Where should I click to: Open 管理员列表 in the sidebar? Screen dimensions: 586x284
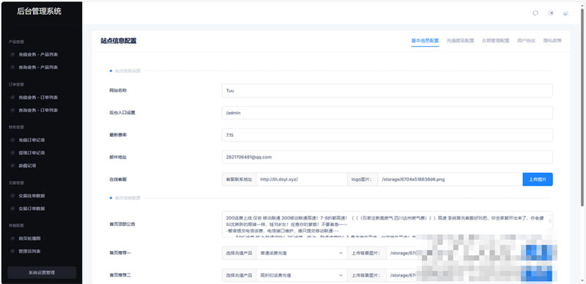(29, 251)
